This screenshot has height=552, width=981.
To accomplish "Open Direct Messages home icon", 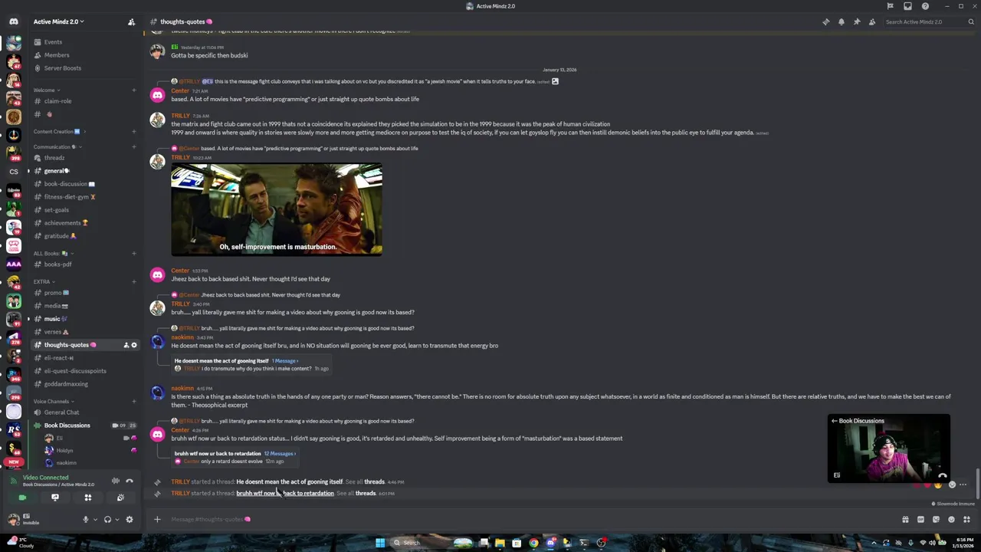I will [13, 21].
